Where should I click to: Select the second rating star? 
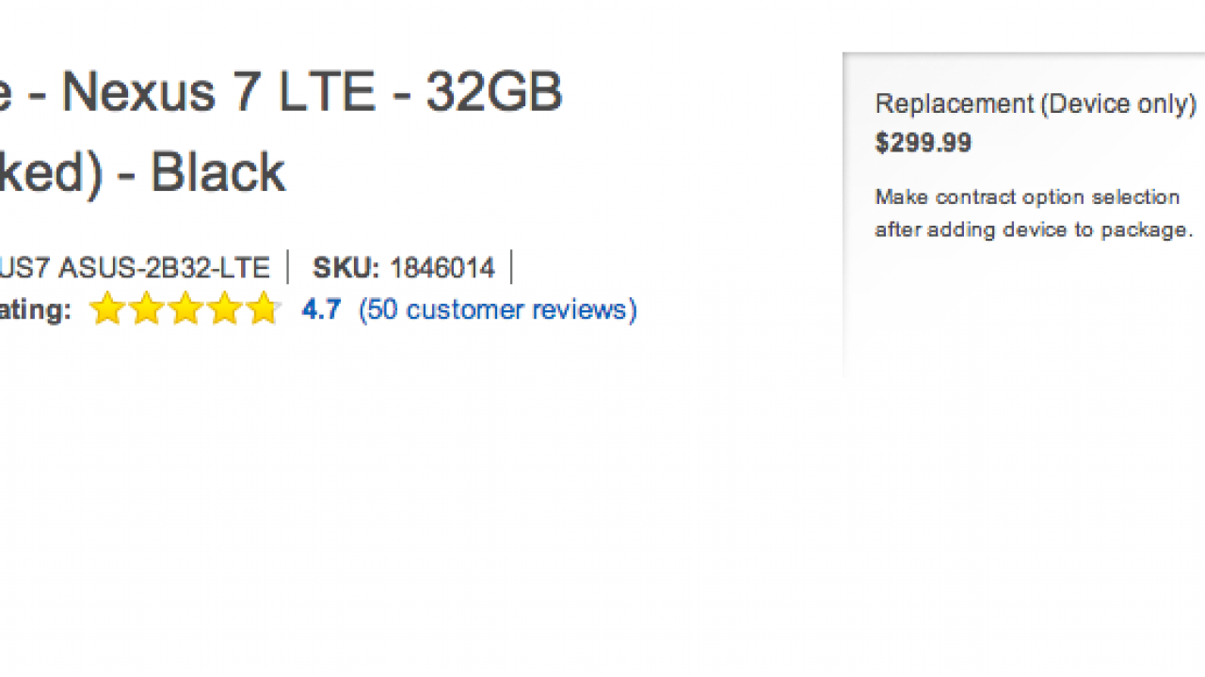147,309
